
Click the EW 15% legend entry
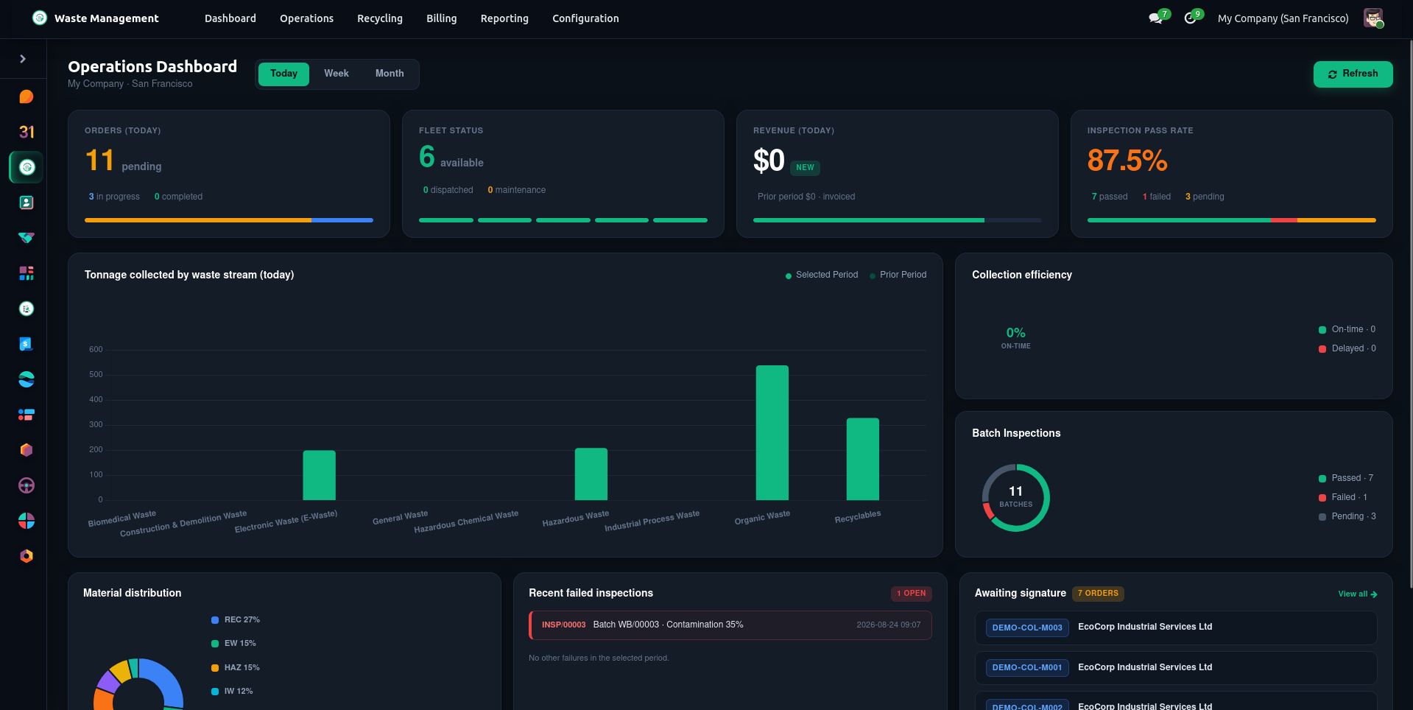(x=233, y=644)
